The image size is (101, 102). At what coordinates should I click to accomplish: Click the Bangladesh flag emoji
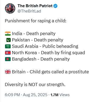pyautogui.click(x=8, y=59)
